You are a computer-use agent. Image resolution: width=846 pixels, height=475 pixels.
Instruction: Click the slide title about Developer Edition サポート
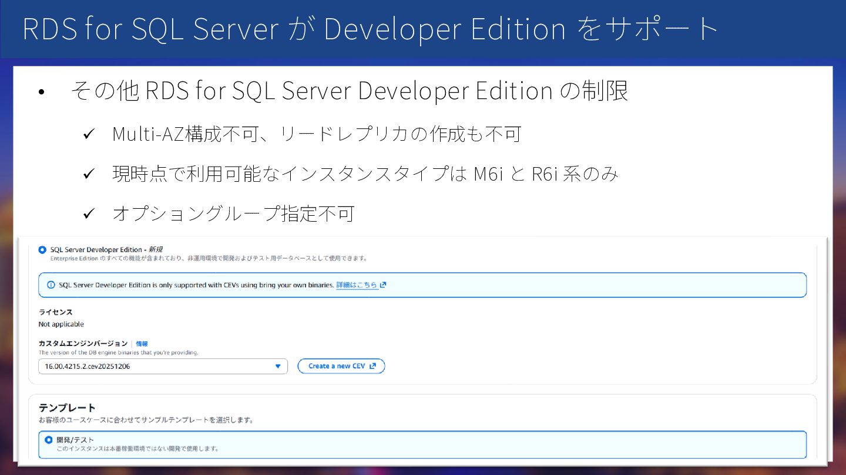click(370, 28)
